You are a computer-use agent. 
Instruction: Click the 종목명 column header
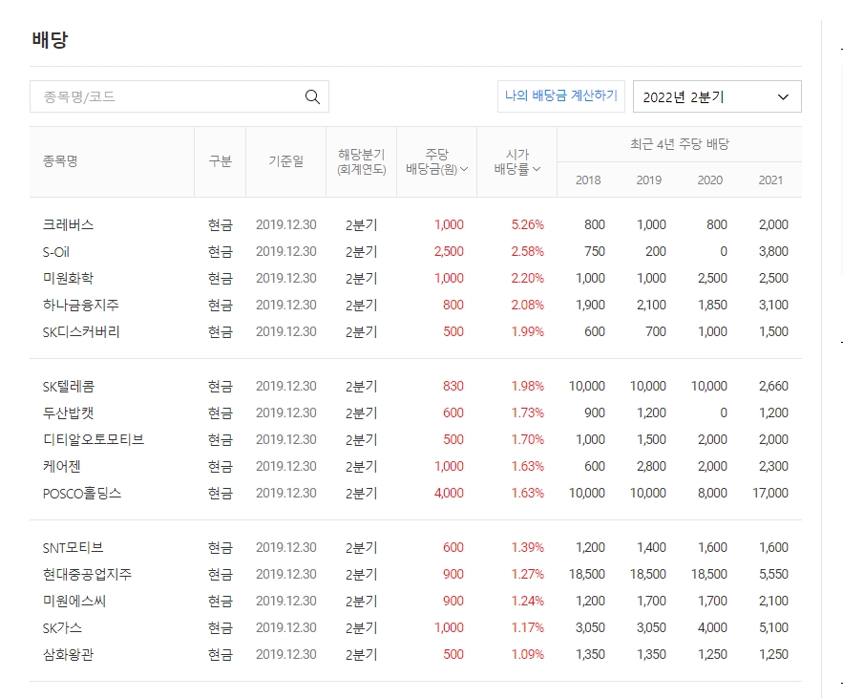60,161
